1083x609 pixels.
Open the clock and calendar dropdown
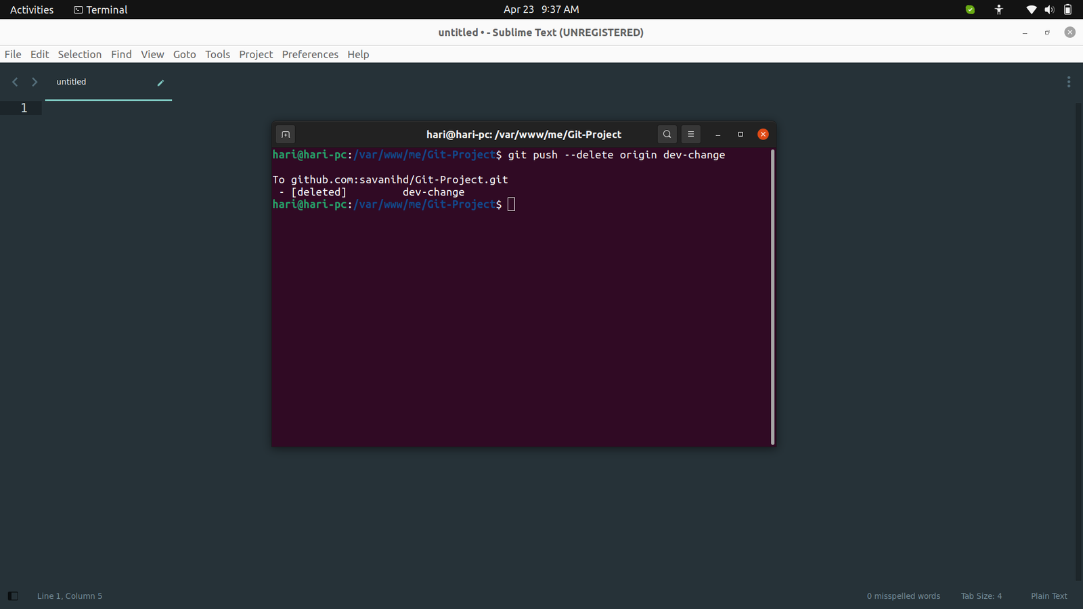[x=541, y=9]
